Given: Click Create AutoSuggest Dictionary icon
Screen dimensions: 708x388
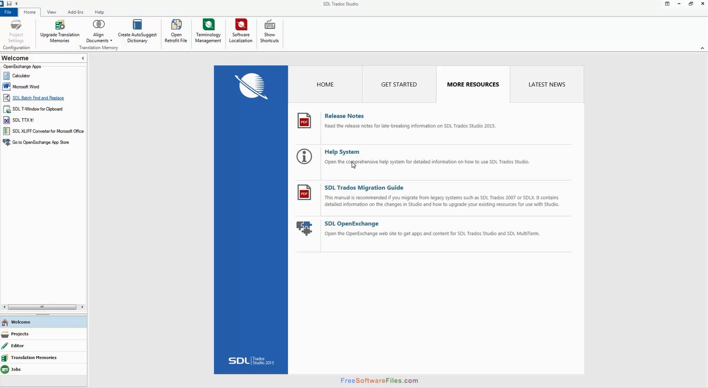Looking at the screenshot, I should pyautogui.click(x=137, y=25).
